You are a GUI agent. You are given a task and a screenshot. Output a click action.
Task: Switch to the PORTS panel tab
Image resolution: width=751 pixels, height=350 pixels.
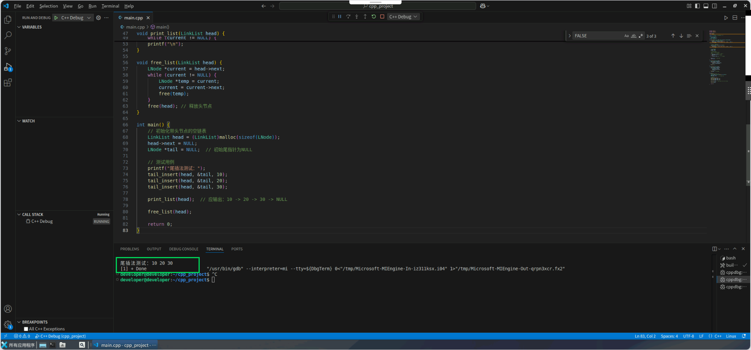coord(237,249)
